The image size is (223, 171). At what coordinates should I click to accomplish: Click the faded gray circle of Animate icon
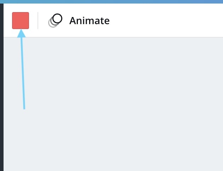click(x=52, y=23)
